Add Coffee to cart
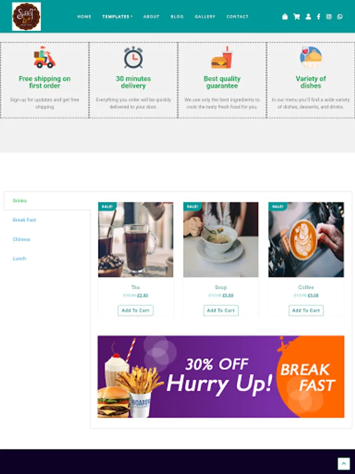This screenshot has width=355, height=474. (x=306, y=310)
